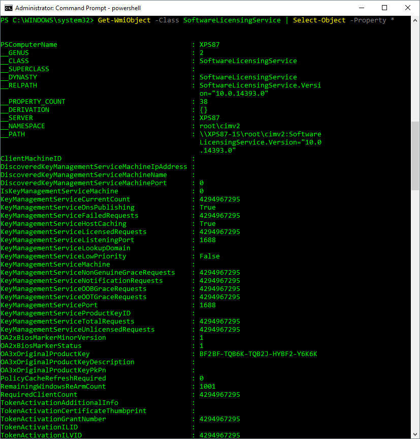Click the KeyManagementServiceDnsPublishing value True
420x439 pixels.
coord(208,207)
